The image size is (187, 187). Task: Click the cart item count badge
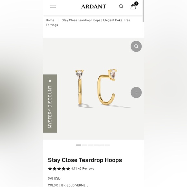pos(136,4)
